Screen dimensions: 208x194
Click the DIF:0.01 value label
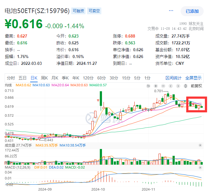pyautogui.click(x=41, y=168)
